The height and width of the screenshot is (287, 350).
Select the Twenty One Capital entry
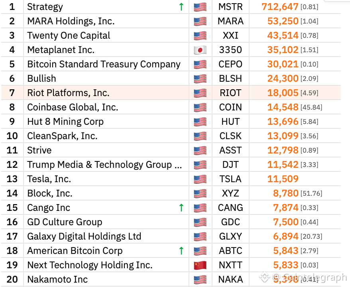[x=69, y=35]
